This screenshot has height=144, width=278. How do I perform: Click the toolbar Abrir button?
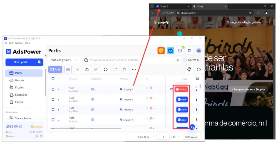coord(55,69)
